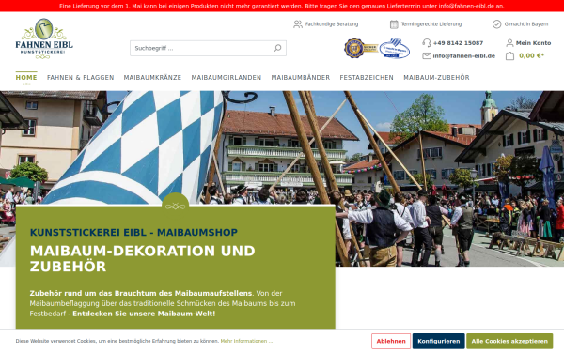Click the G'macht in Bayern checkmark icon
The width and height of the screenshot is (564, 352).
point(496,24)
